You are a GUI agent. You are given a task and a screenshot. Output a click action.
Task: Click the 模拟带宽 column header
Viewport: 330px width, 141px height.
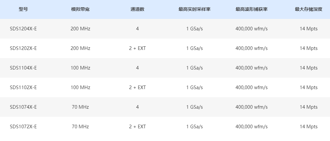(80, 9)
